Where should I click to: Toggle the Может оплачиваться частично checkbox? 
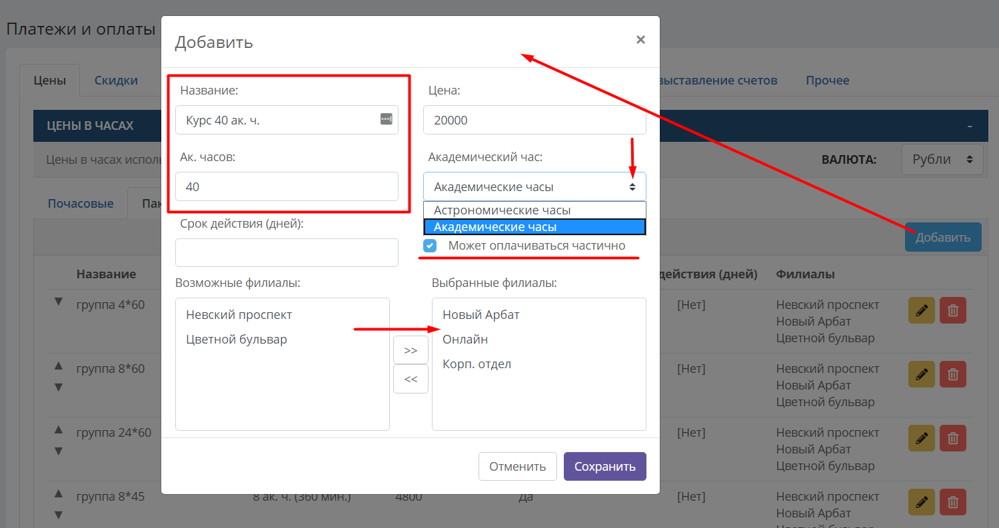tap(430, 246)
